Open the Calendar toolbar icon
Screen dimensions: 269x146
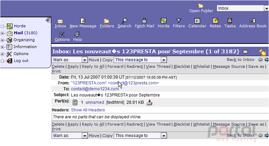(x=197, y=21)
